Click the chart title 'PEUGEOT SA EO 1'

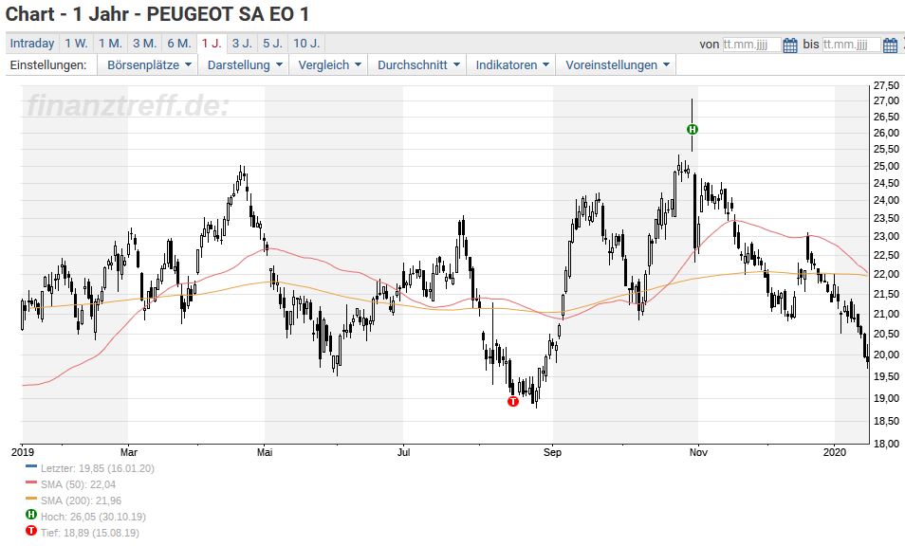228,14
